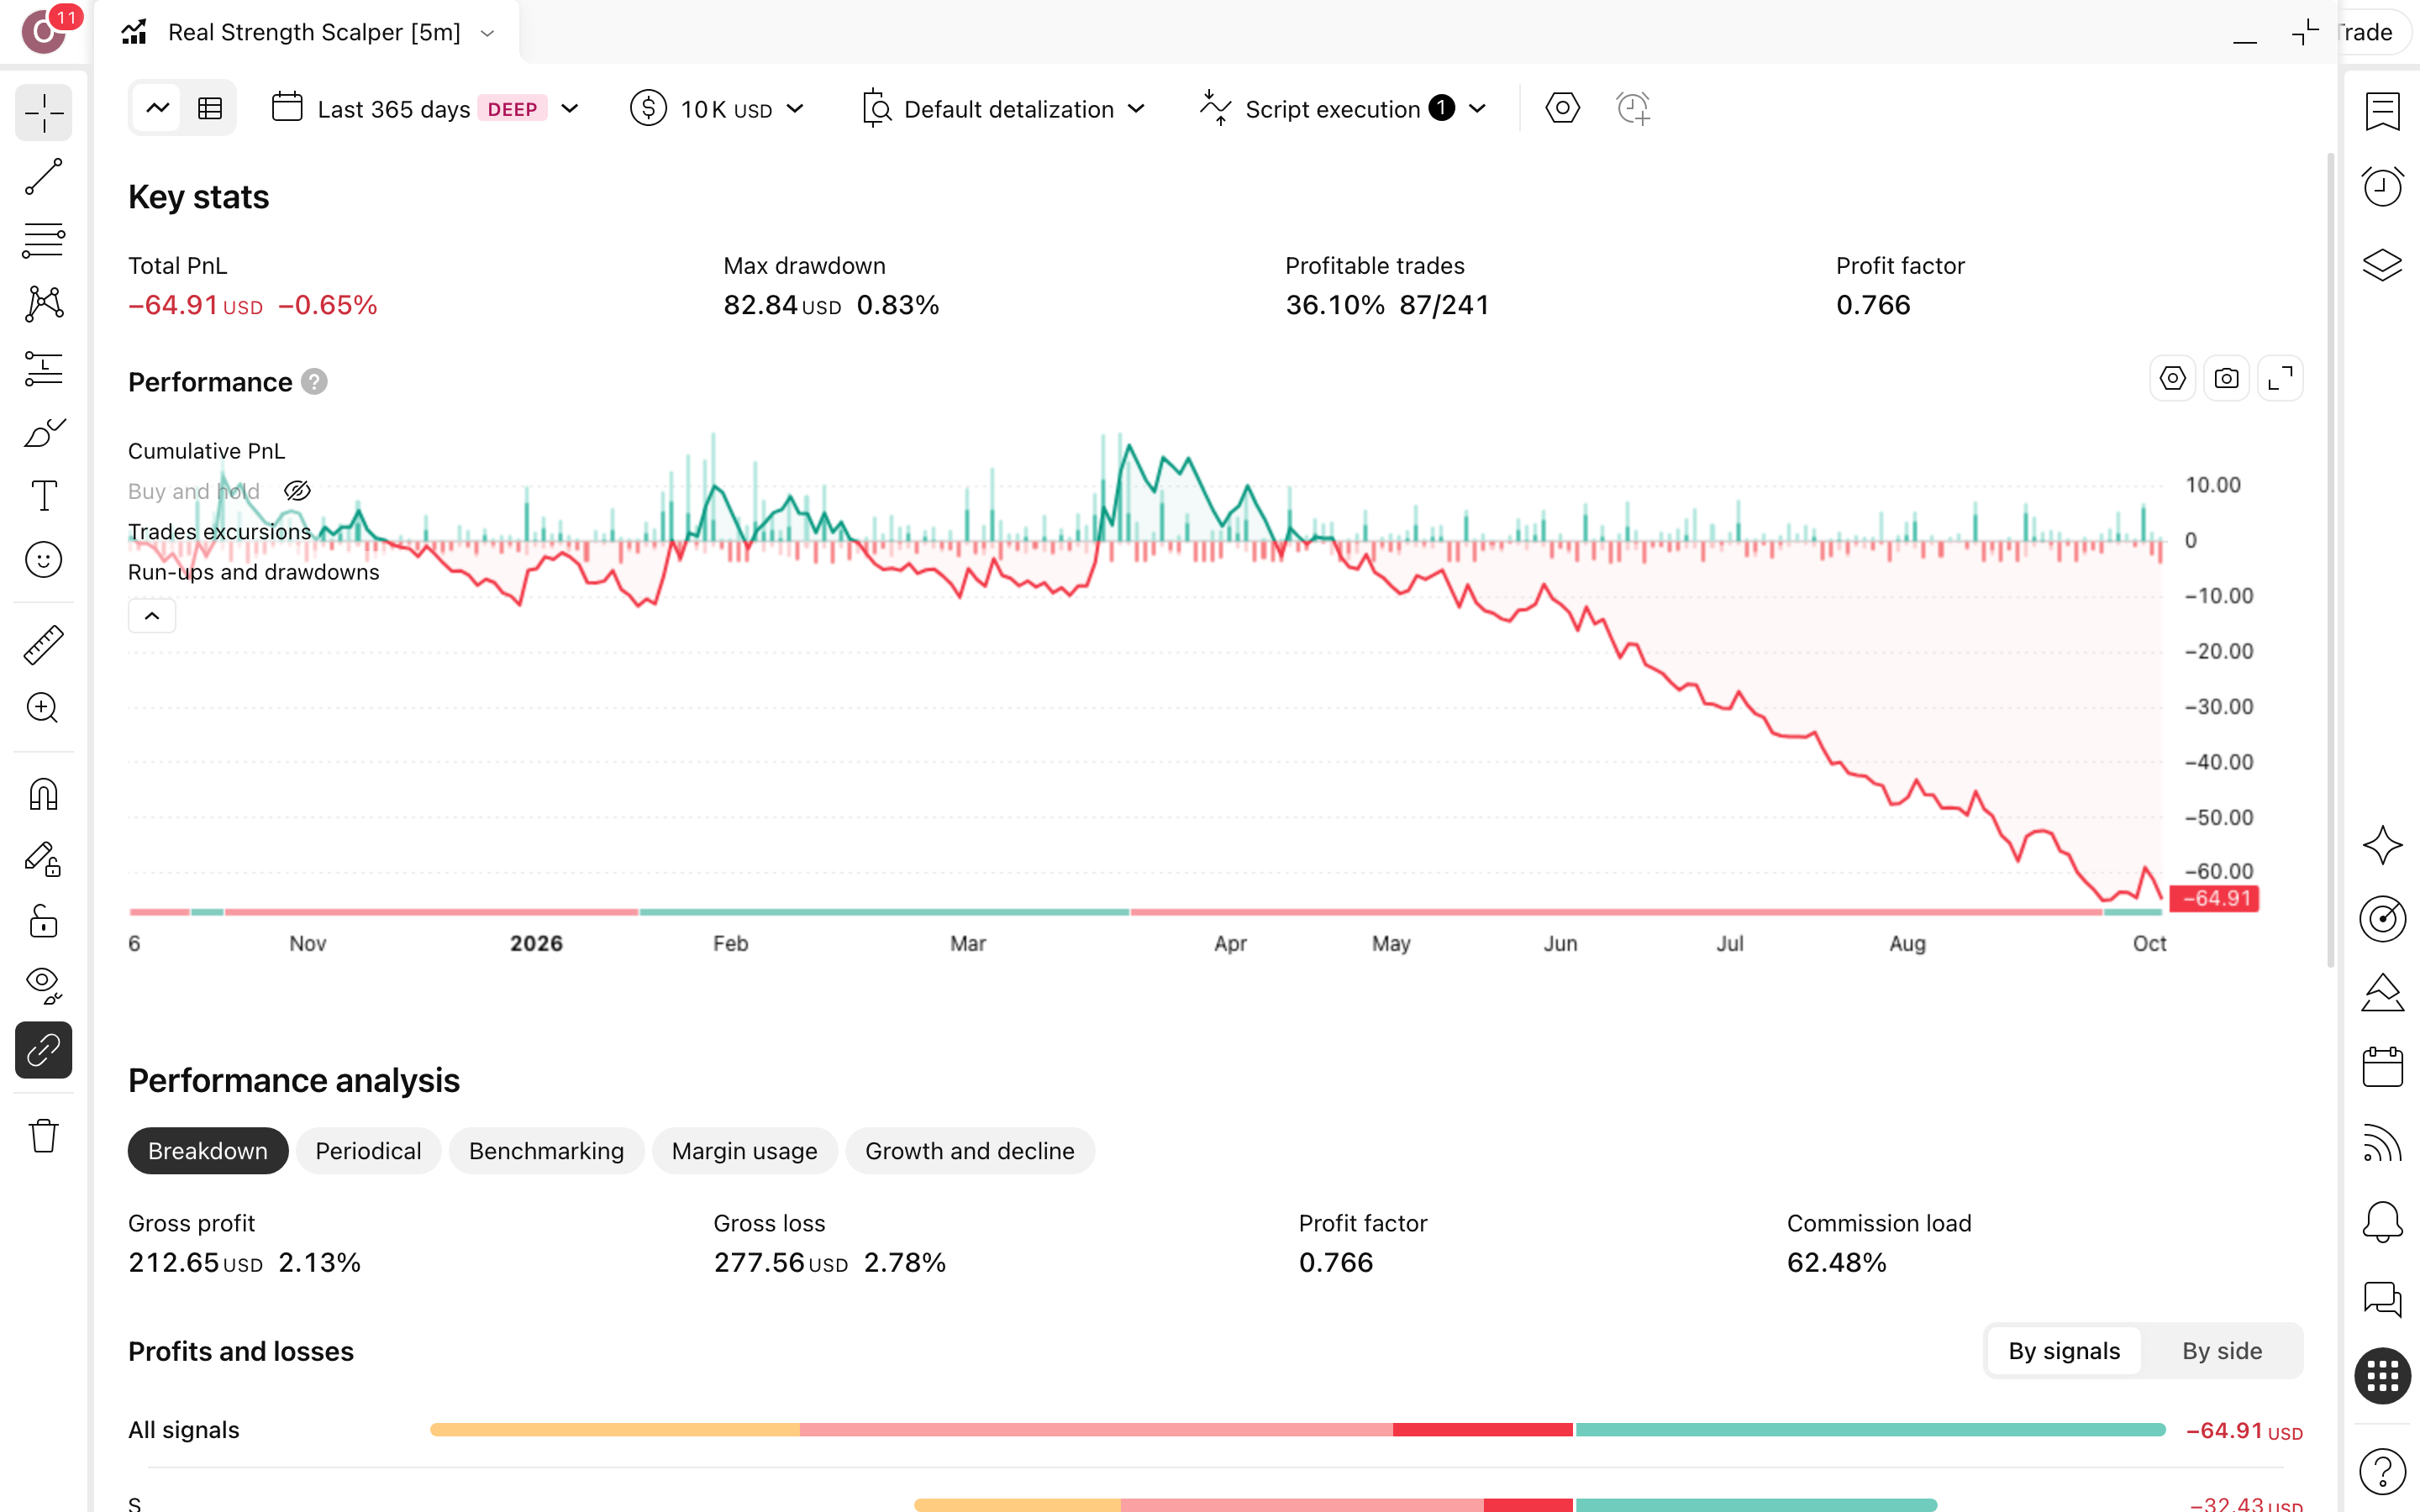The width and height of the screenshot is (2420, 1512).
Task: Toggle stay in drawing mode pencil-lock
Action: (44, 859)
